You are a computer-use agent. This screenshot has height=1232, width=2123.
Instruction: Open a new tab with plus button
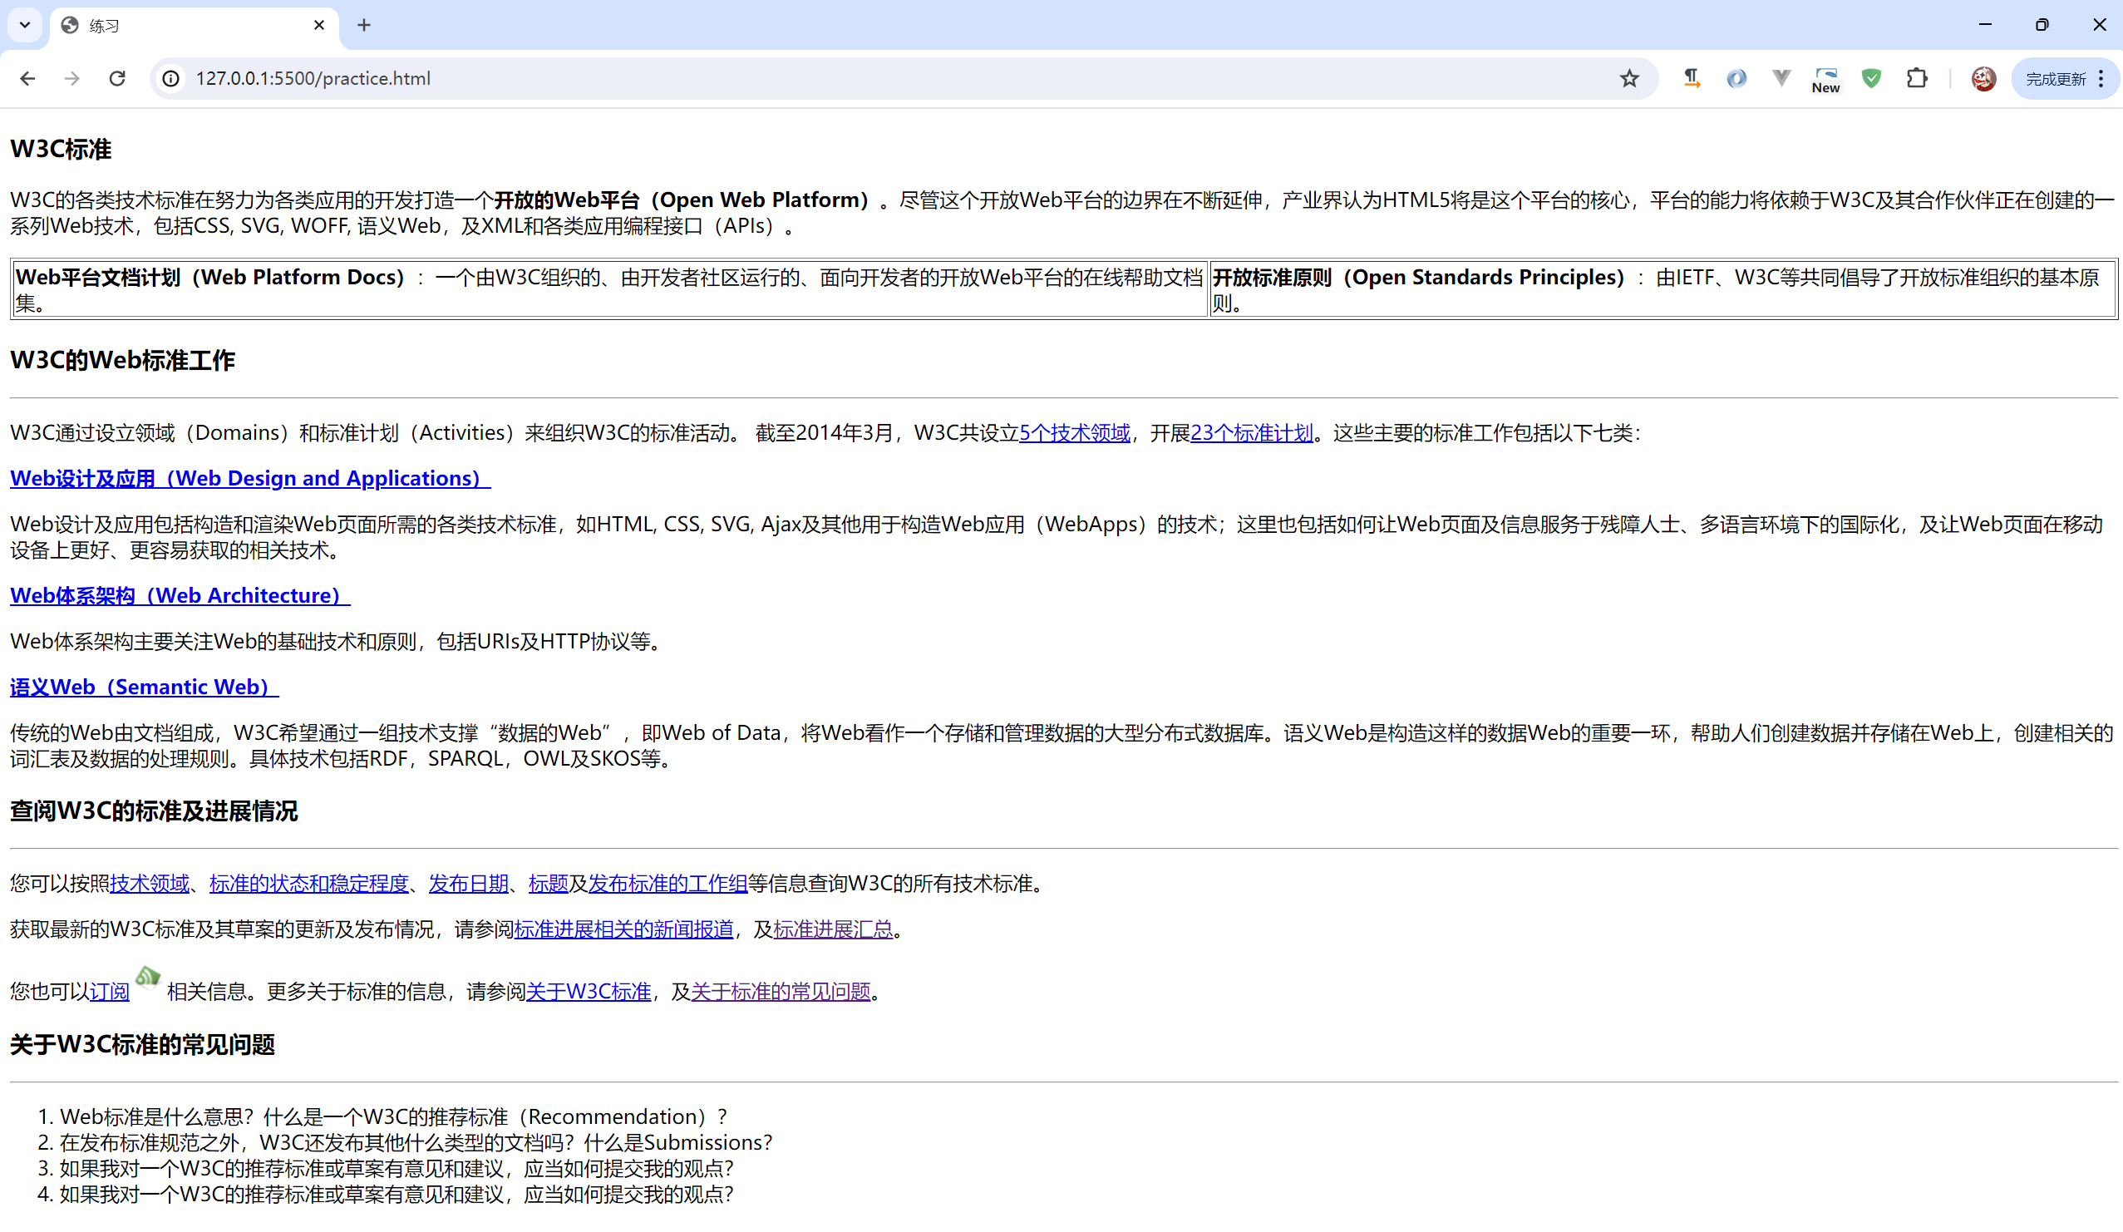point(364,25)
